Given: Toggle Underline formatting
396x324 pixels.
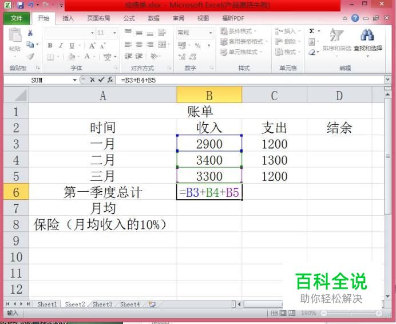Looking at the screenshot, I should tap(72, 45).
